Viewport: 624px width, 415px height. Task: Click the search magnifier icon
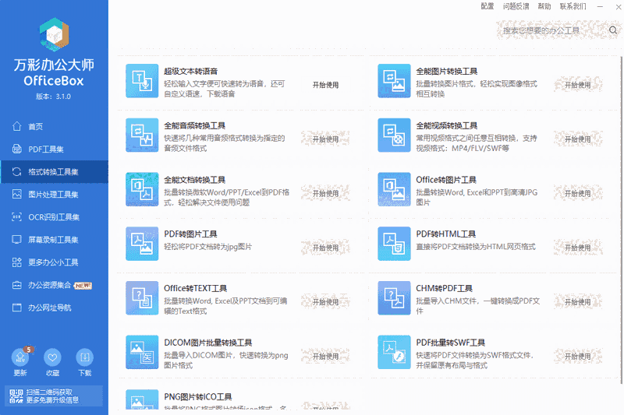click(x=613, y=30)
